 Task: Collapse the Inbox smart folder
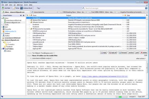coord(2,18)
